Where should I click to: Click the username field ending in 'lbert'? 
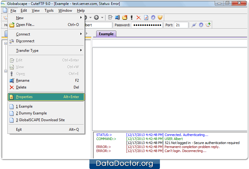[x=98, y=25]
